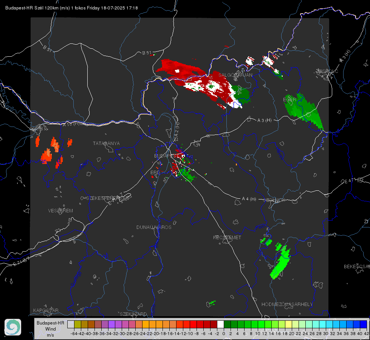Click the Pest county label
The width and height of the screenshot is (370, 340).
(260, 227)
